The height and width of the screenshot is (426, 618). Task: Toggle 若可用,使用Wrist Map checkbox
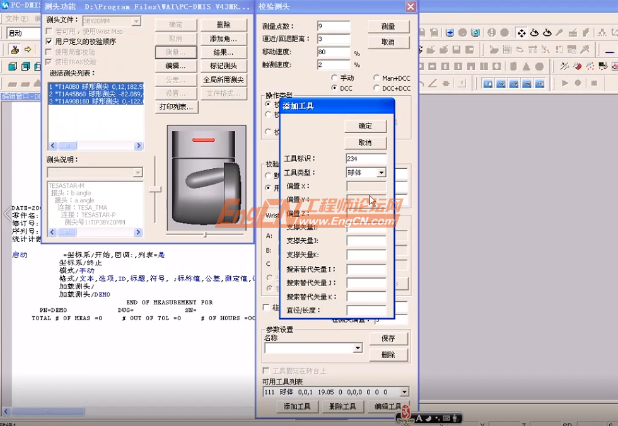49,31
